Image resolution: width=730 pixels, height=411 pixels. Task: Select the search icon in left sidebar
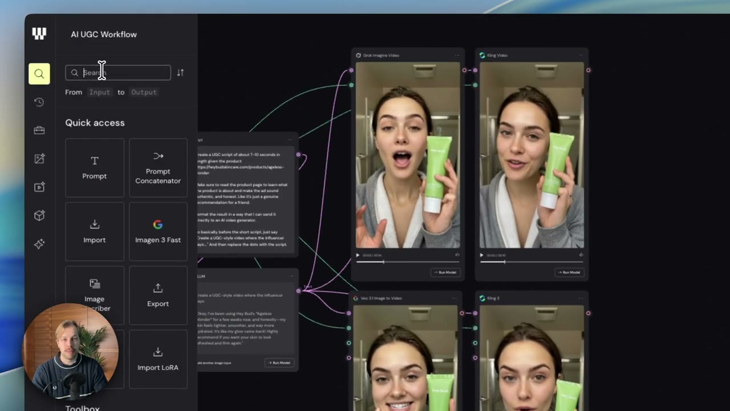click(x=39, y=74)
